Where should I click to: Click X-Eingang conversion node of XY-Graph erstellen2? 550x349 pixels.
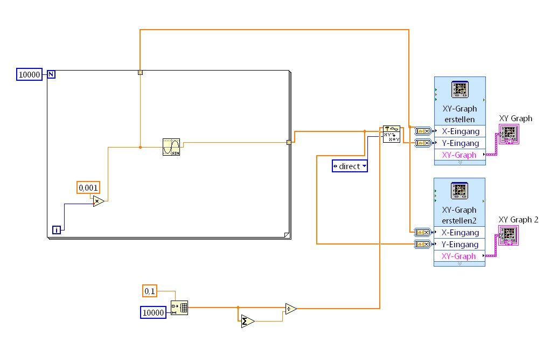tap(422, 232)
